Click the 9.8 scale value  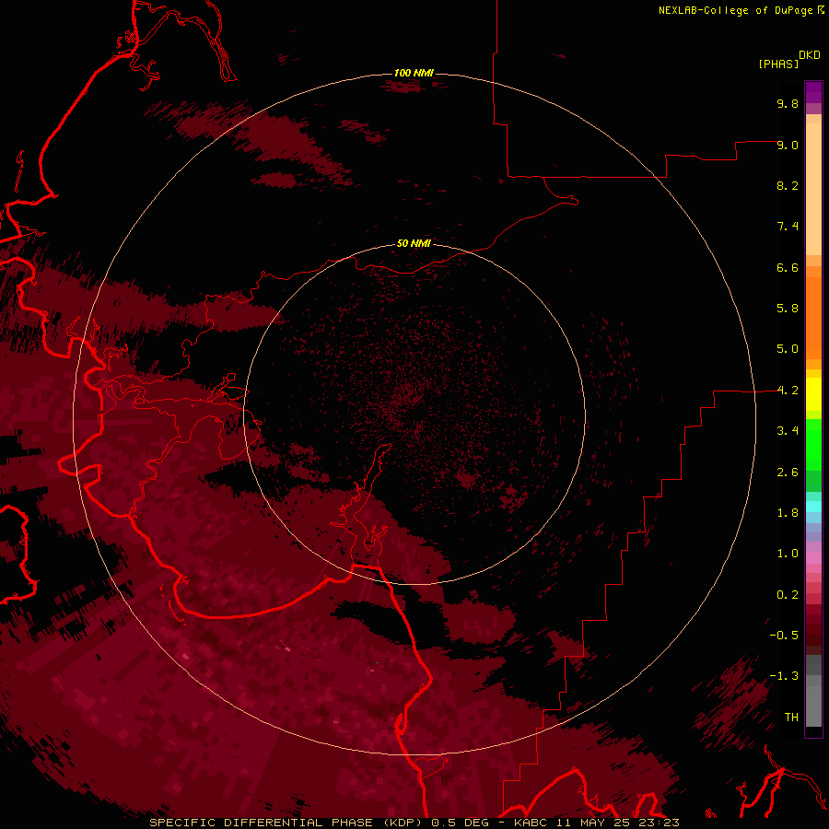click(788, 103)
